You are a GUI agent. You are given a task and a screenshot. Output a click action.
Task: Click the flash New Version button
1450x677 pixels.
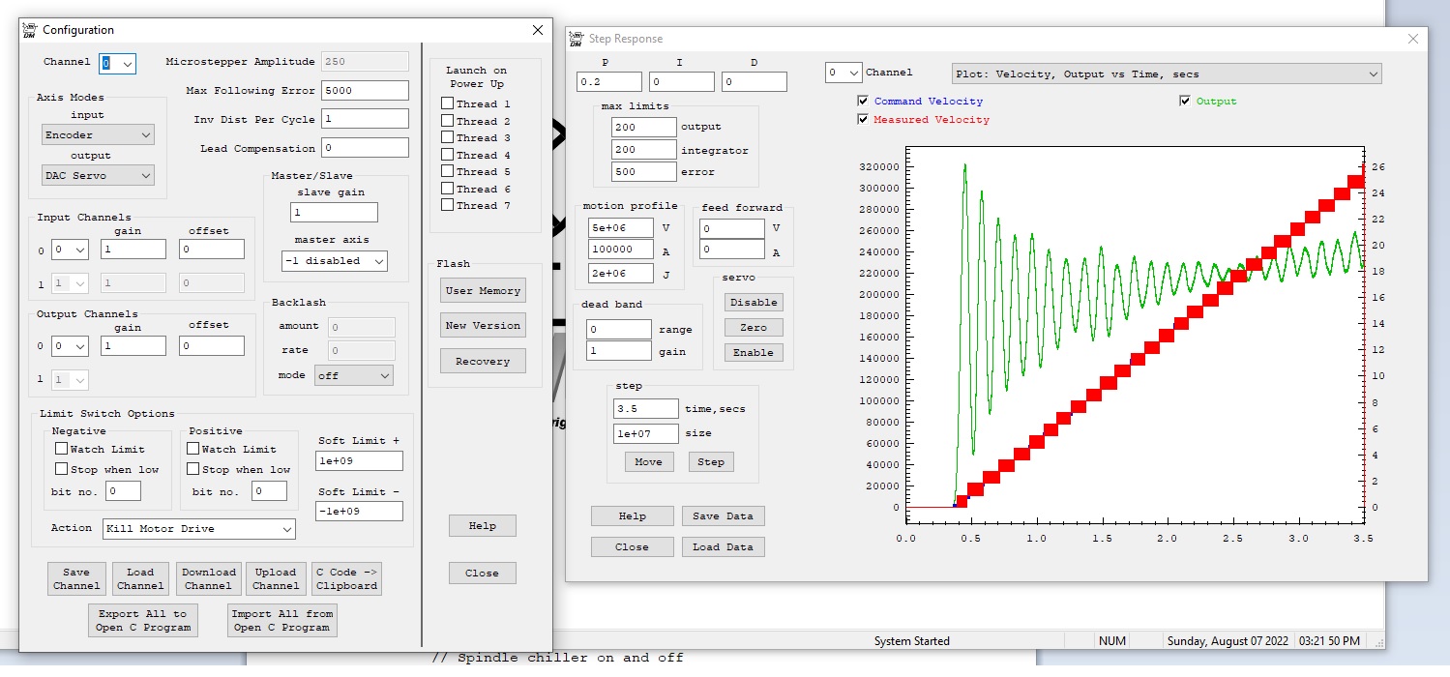click(x=483, y=326)
